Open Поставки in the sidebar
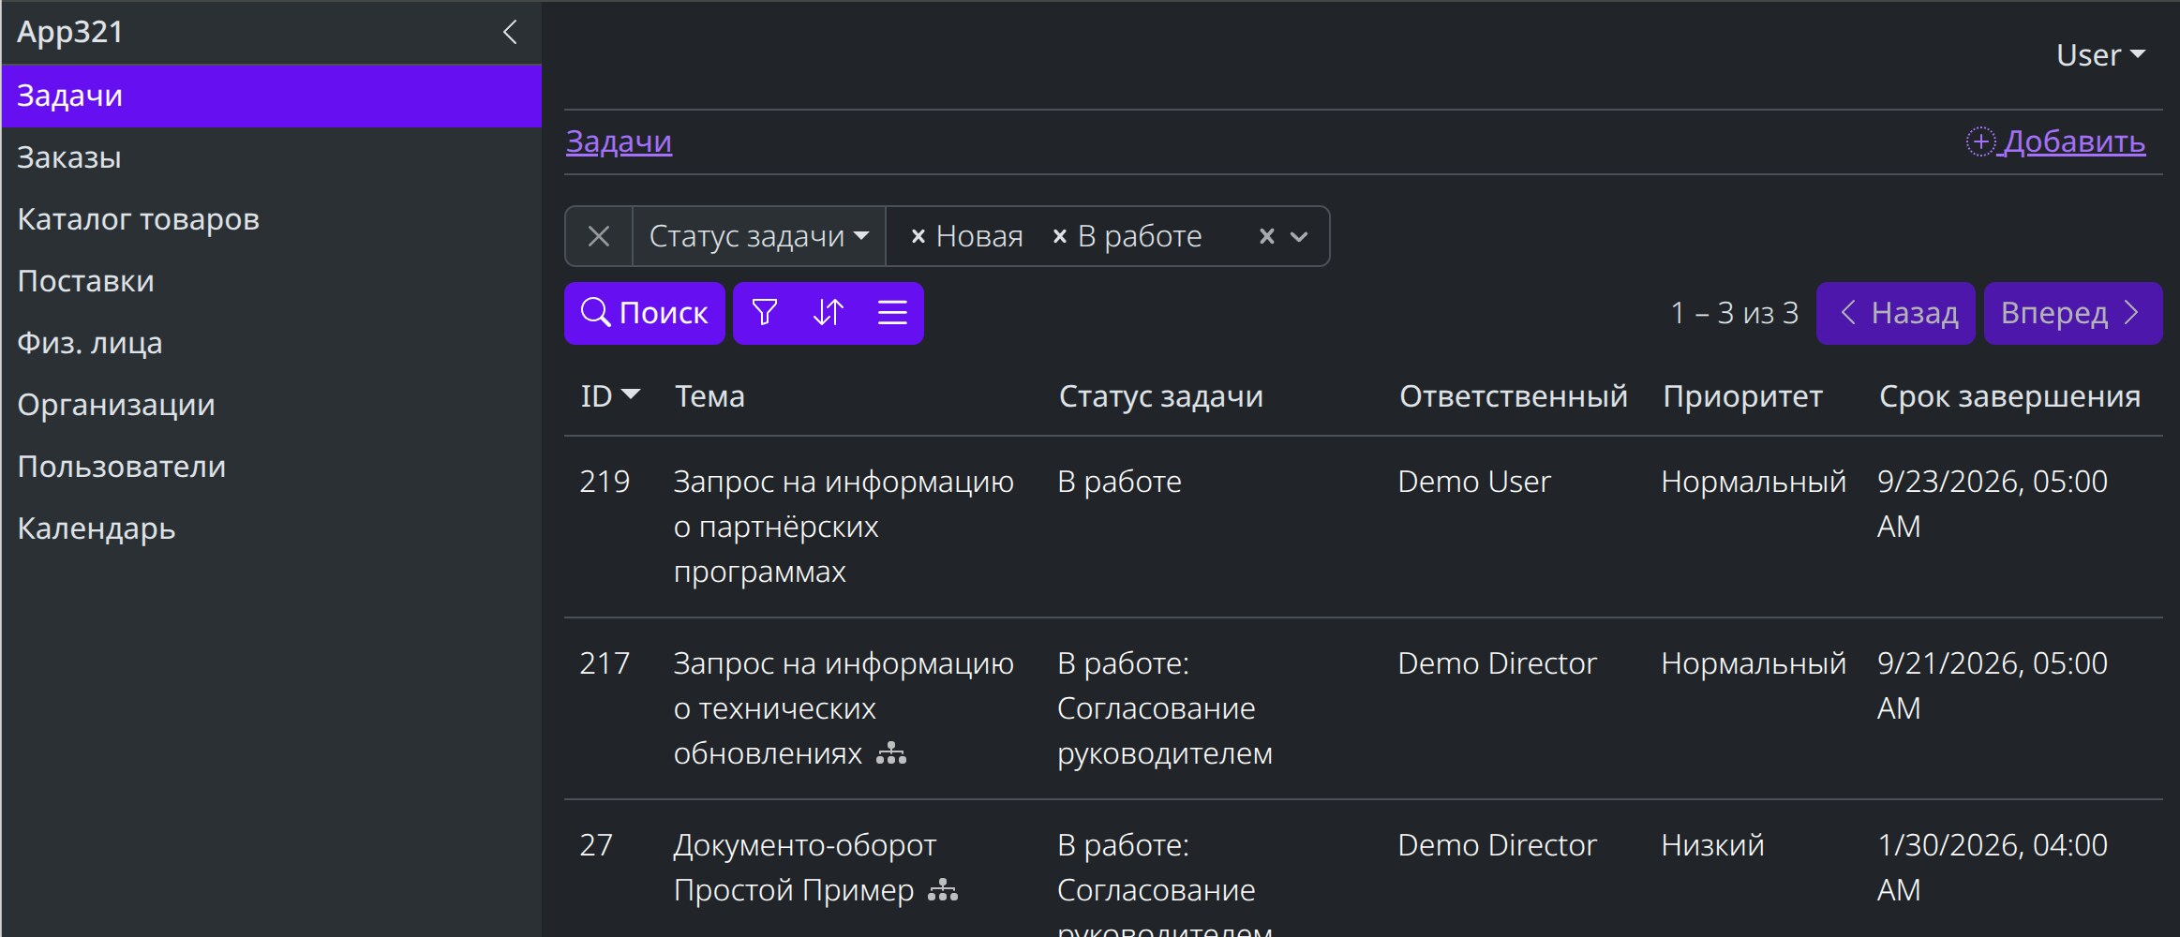This screenshot has height=937, width=2180. pyautogui.click(x=272, y=281)
